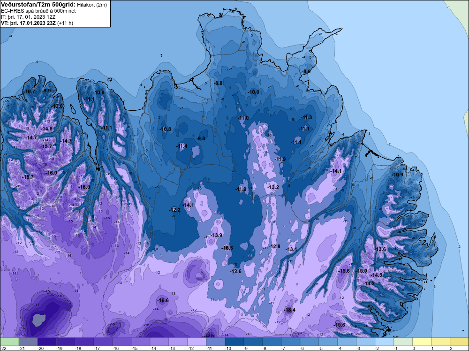469x351 pixels.
Task: Click the pale lilac legend band at -12
Action: (197, 342)
